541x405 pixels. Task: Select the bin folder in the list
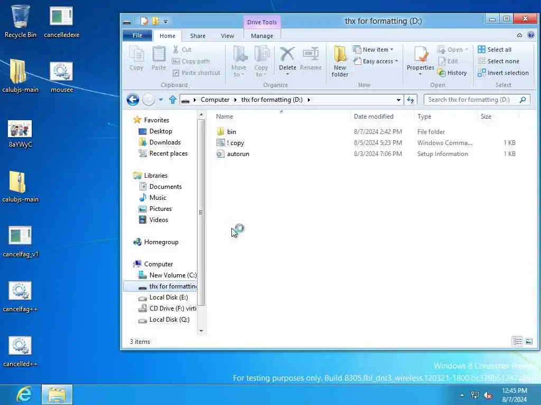pyautogui.click(x=231, y=131)
